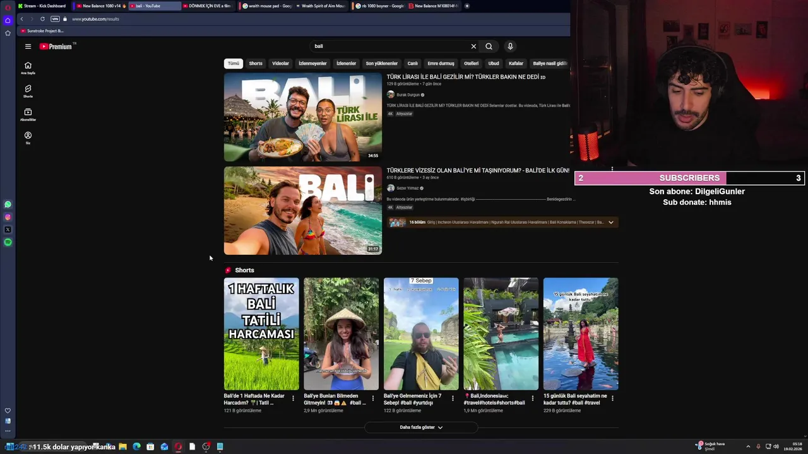Open more options for Bali'de 1 Haftada short
Image resolution: width=808 pixels, height=454 pixels.
pyautogui.click(x=293, y=398)
